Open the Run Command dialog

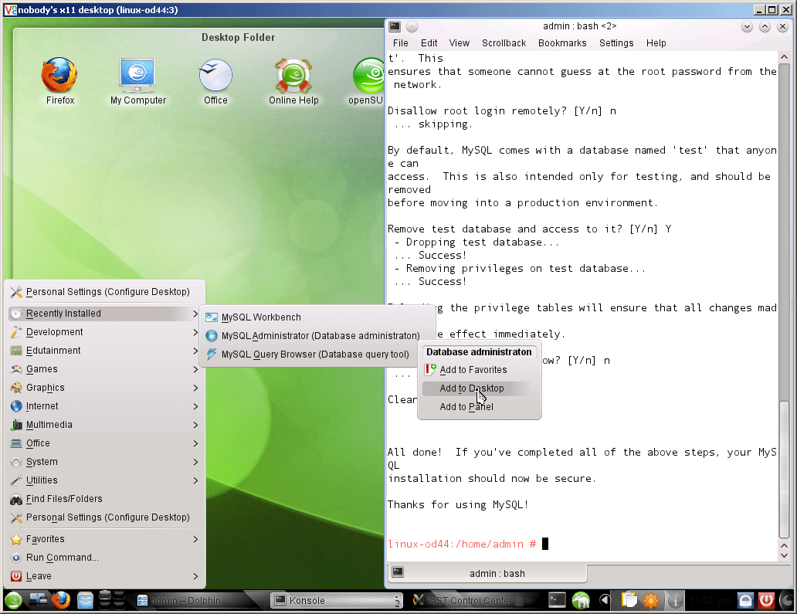click(x=104, y=558)
